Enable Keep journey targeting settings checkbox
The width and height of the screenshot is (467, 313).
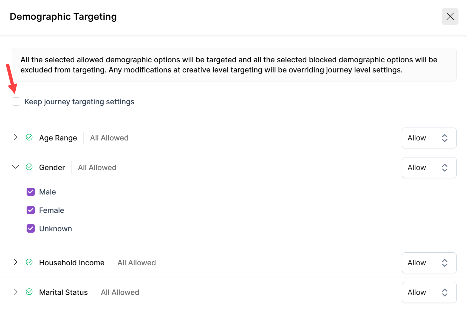16,101
